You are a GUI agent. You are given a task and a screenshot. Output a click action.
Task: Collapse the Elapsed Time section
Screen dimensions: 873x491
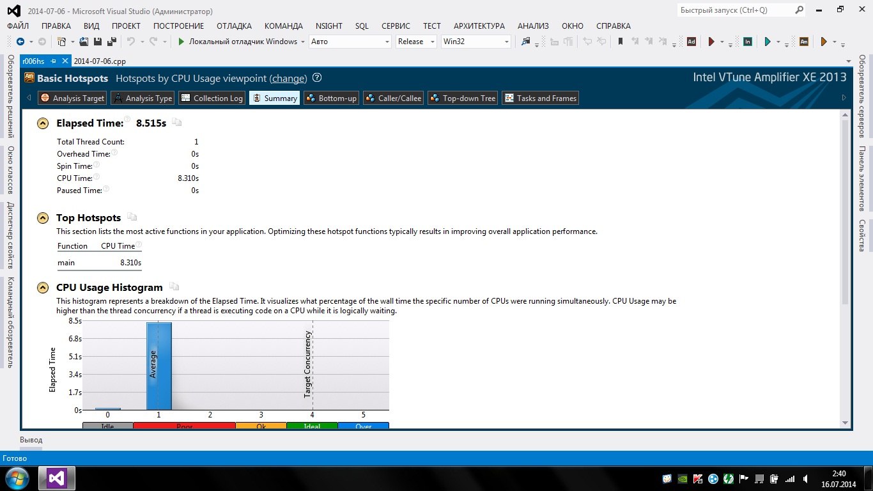coord(43,123)
